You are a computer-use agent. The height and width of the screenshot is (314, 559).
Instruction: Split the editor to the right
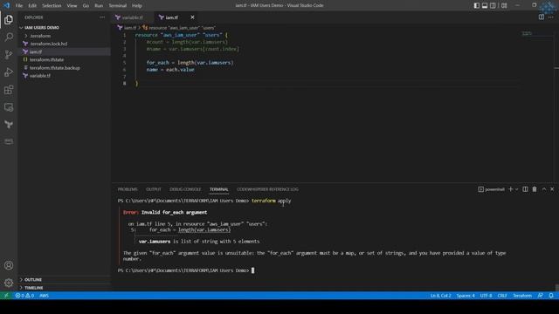(542, 17)
